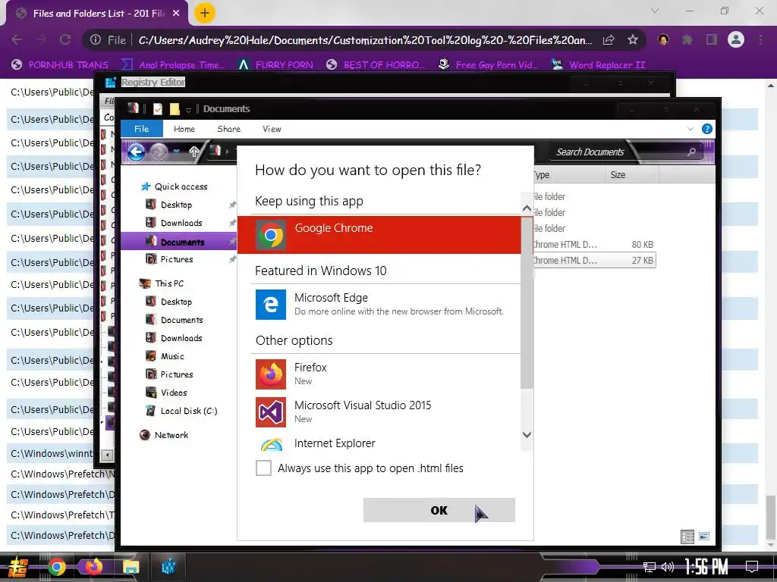Screen dimensions: 777x582
Task: Open Registry Editor taskbar icon
Action: point(168,567)
